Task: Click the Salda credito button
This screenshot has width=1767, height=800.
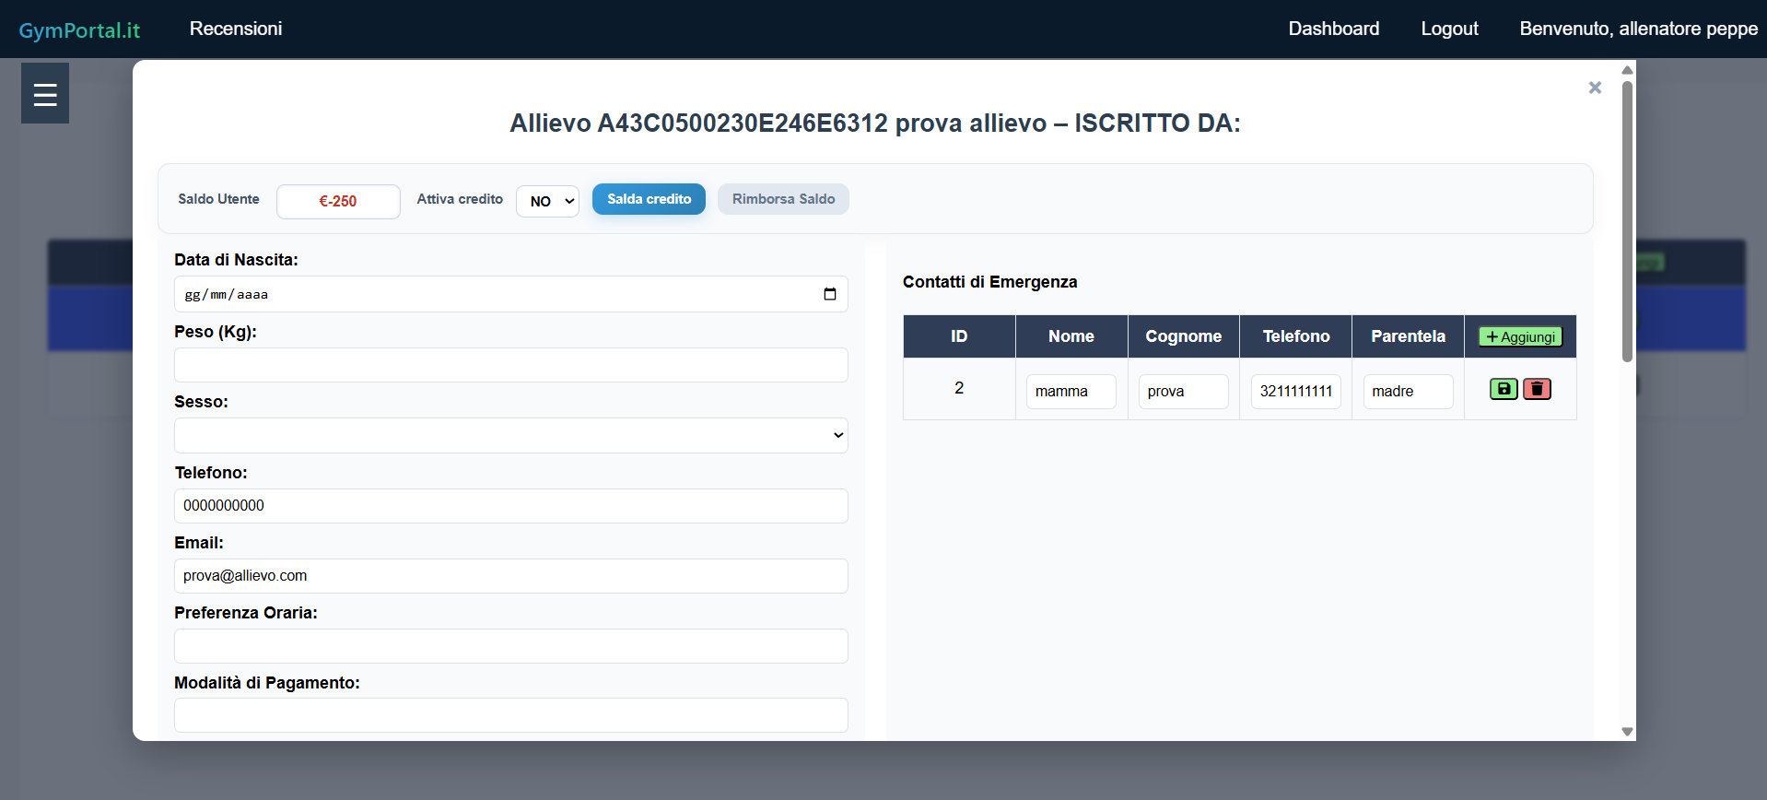Action: click(x=649, y=199)
